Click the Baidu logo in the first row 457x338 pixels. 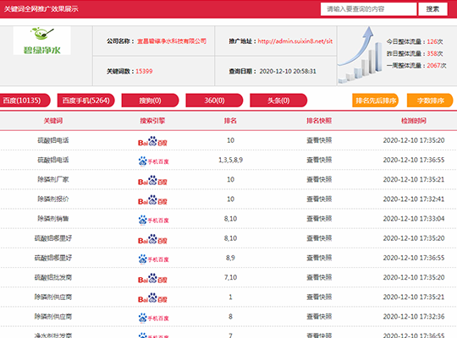pyautogui.click(x=152, y=141)
